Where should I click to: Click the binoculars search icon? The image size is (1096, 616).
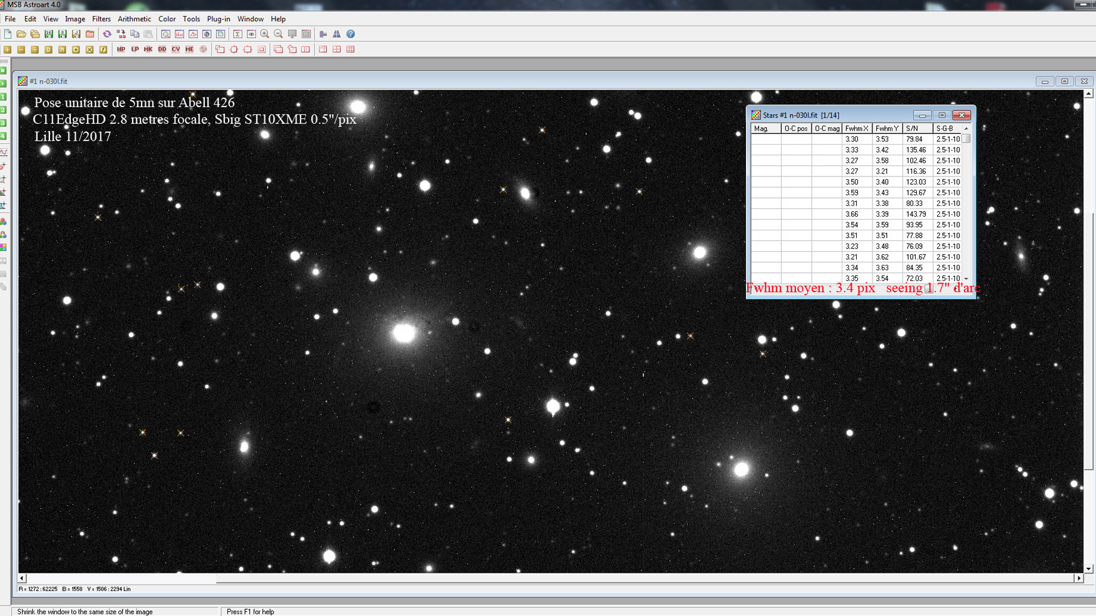point(337,34)
